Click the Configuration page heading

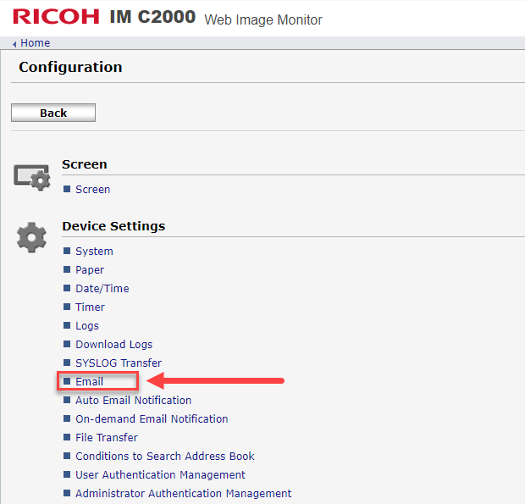tap(70, 67)
